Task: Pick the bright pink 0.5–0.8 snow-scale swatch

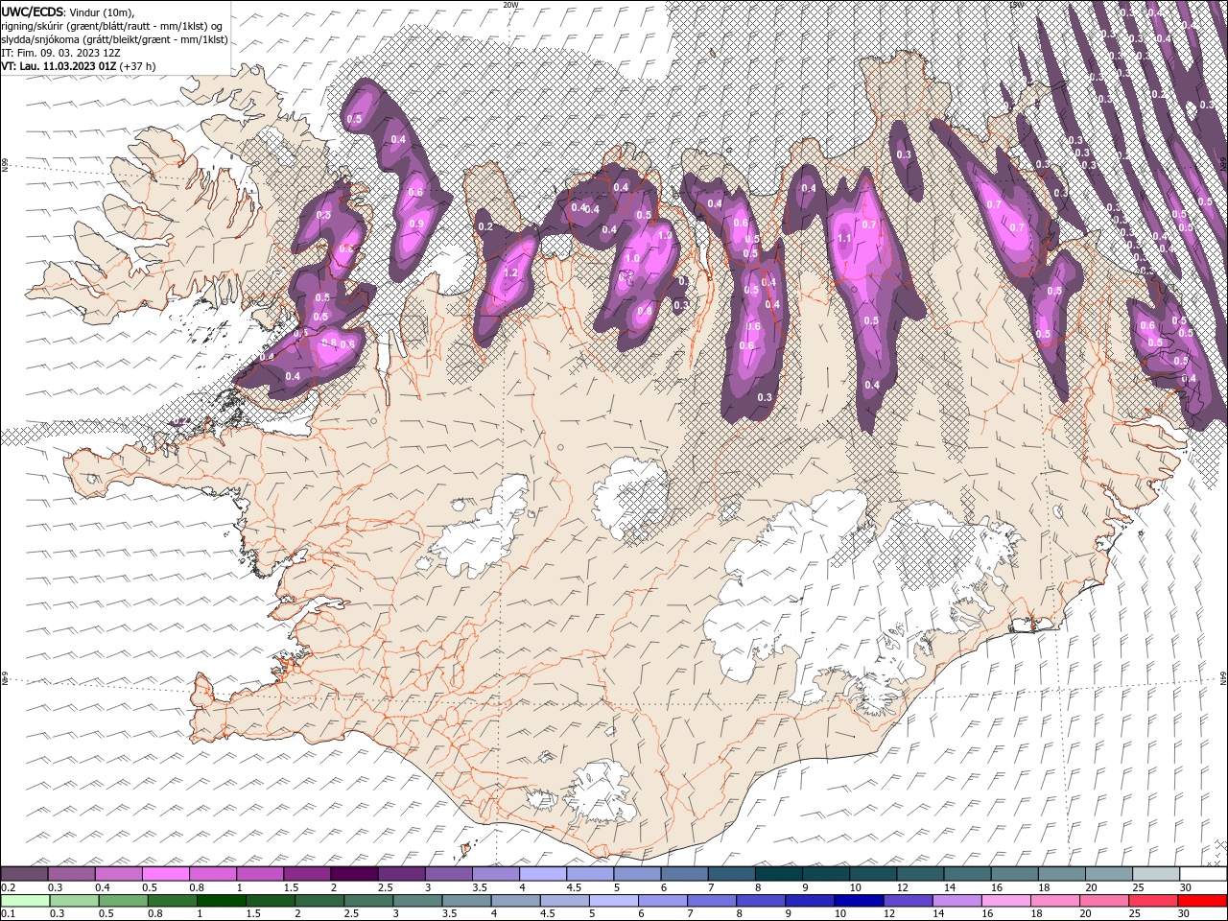Action: point(166,874)
